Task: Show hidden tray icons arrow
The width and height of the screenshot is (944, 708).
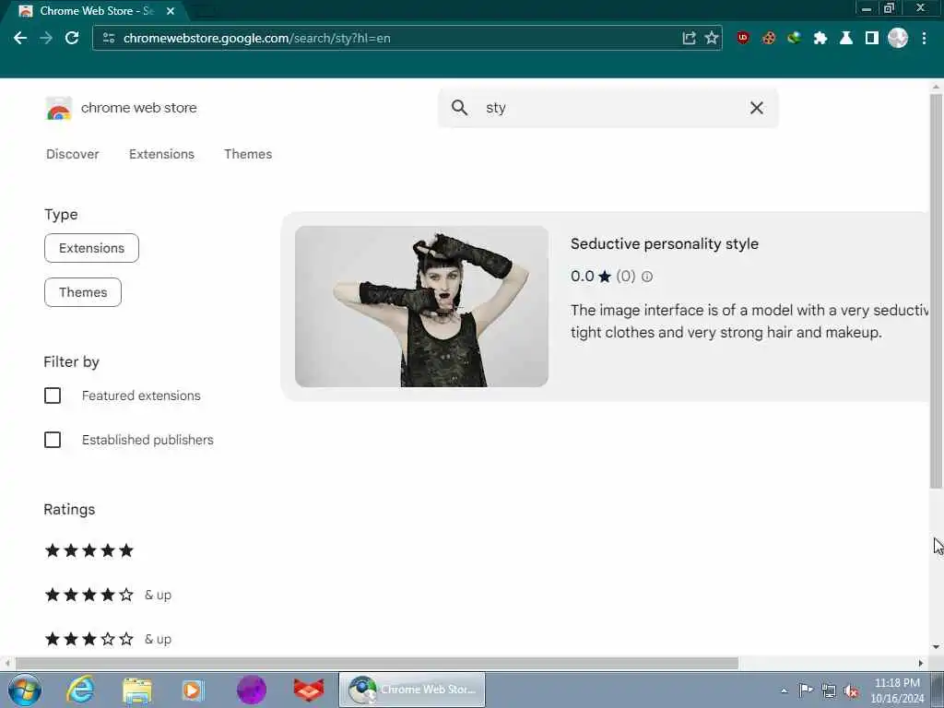Action: (784, 690)
